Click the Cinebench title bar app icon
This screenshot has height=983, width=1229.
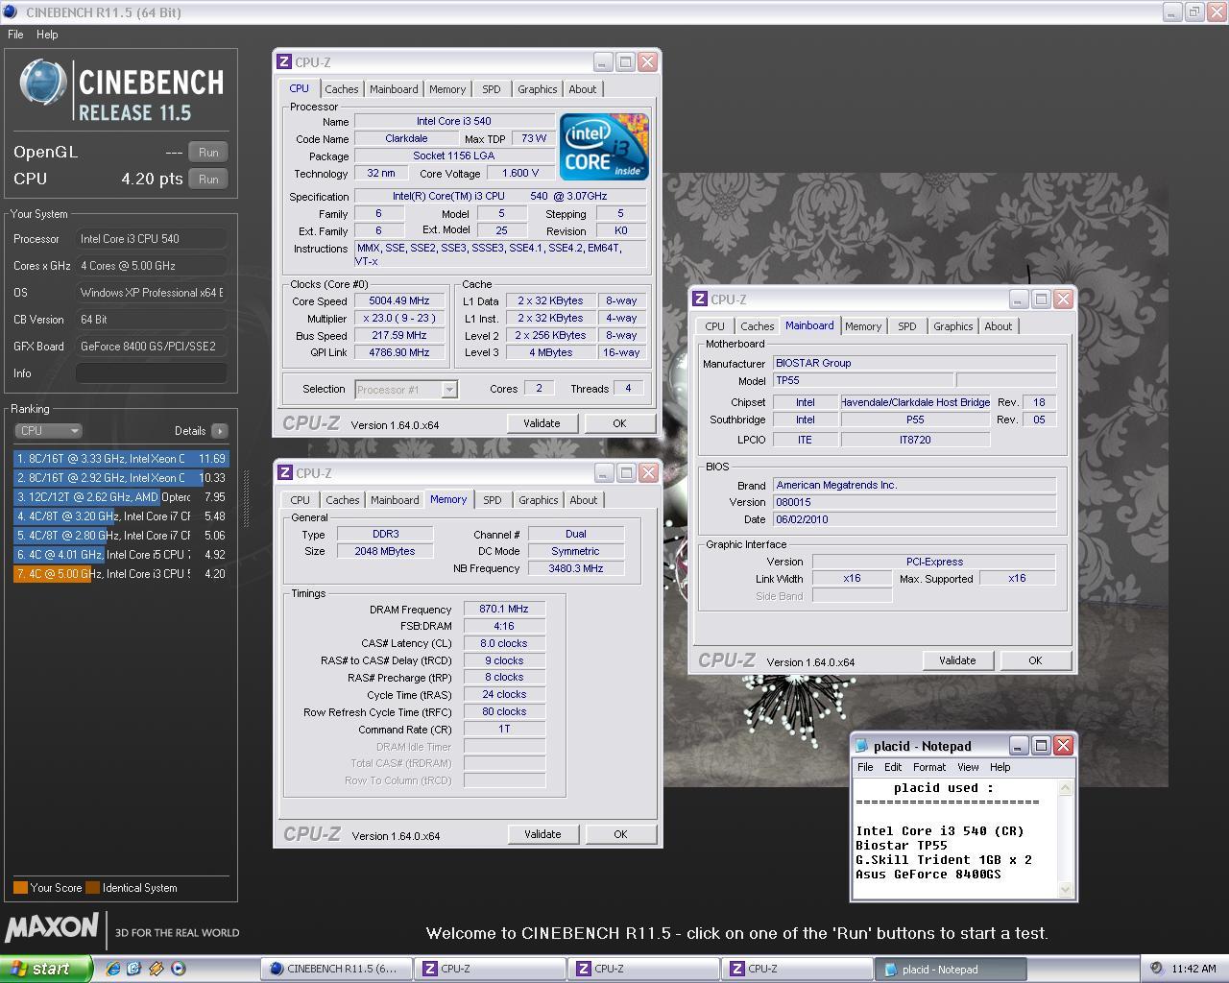(x=11, y=12)
